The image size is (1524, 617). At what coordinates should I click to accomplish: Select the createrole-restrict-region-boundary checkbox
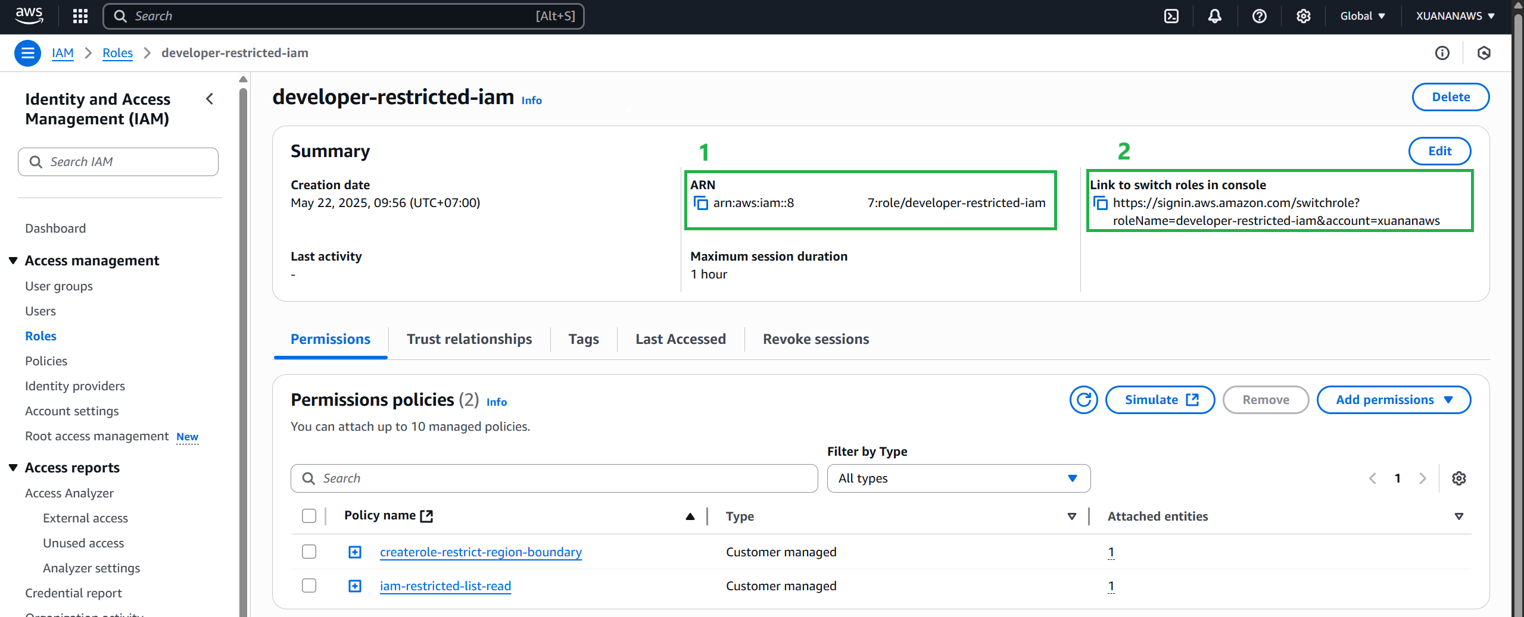click(309, 552)
